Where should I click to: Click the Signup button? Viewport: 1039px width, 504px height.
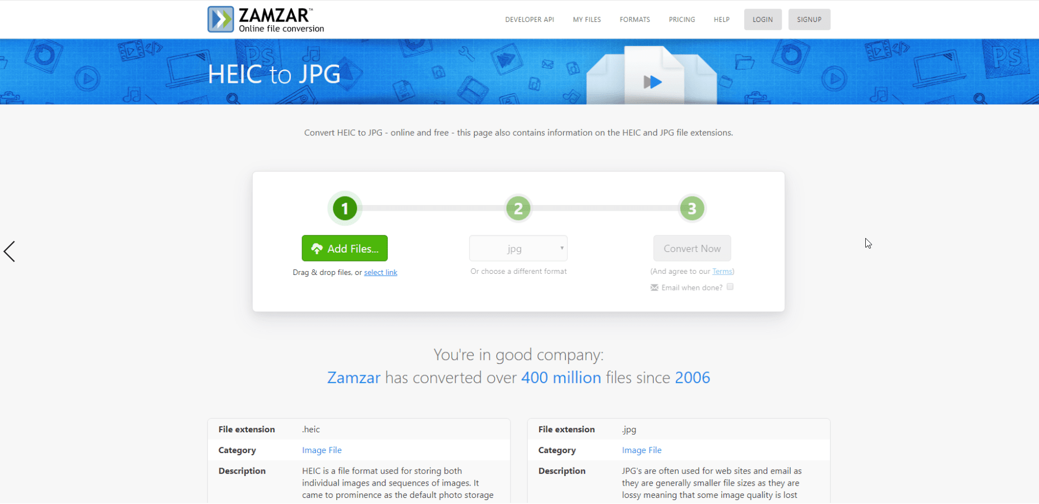pos(809,20)
